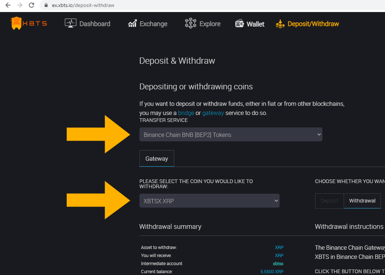Click the Wallet icon
Screen dimensions: 385x275
coord(239,23)
